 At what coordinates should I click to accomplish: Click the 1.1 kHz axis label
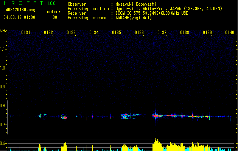tap(3, 49)
